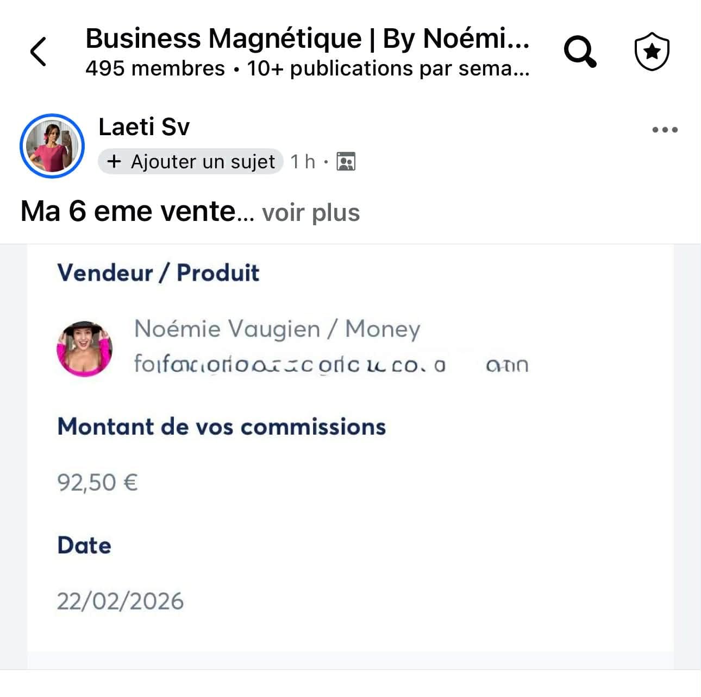The width and height of the screenshot is (701, 697).
Task: Select the Noémie Vaugien / Money line
Action: (277, 329)
